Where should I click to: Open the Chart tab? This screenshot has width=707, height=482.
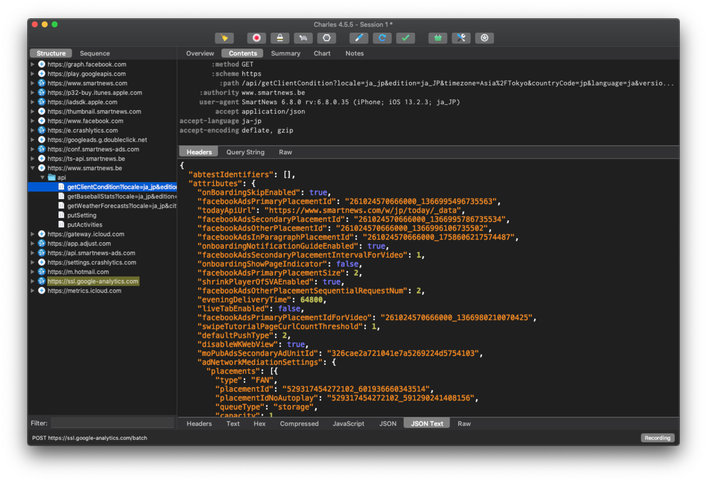coord(322,53)
